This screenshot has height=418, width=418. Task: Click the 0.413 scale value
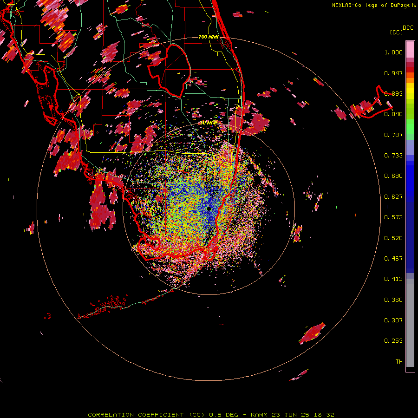pos(393,279)
